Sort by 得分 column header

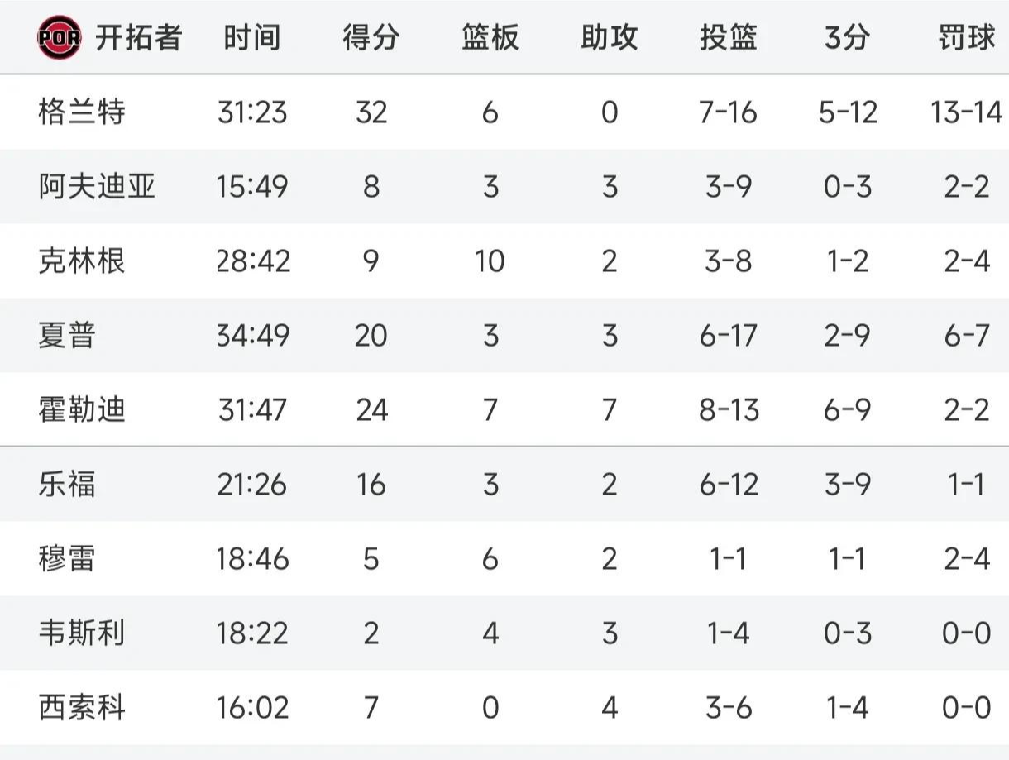(371, 38)
